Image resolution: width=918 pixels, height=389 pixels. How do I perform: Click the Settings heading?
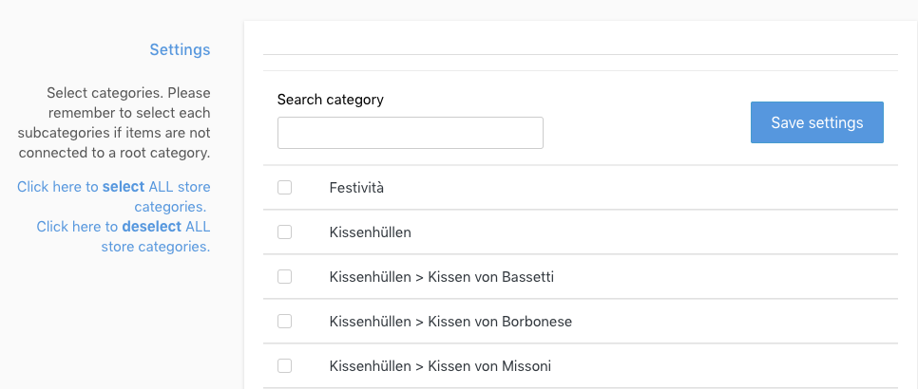[180, 49]
